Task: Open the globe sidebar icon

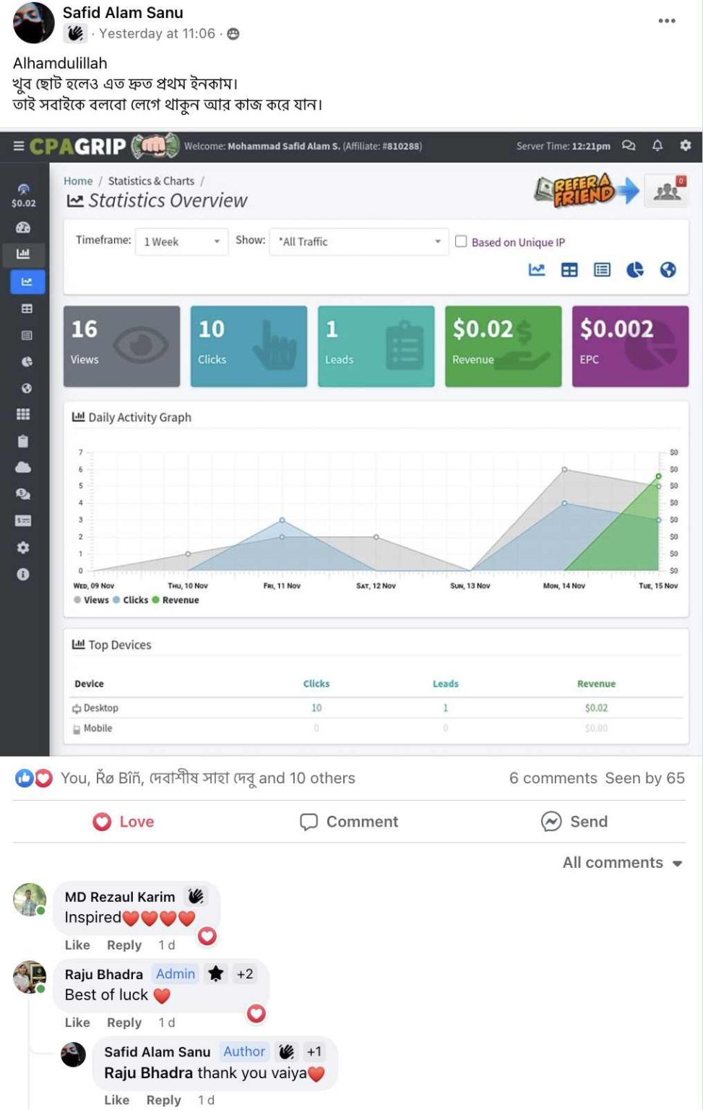Action: (27, 388)
